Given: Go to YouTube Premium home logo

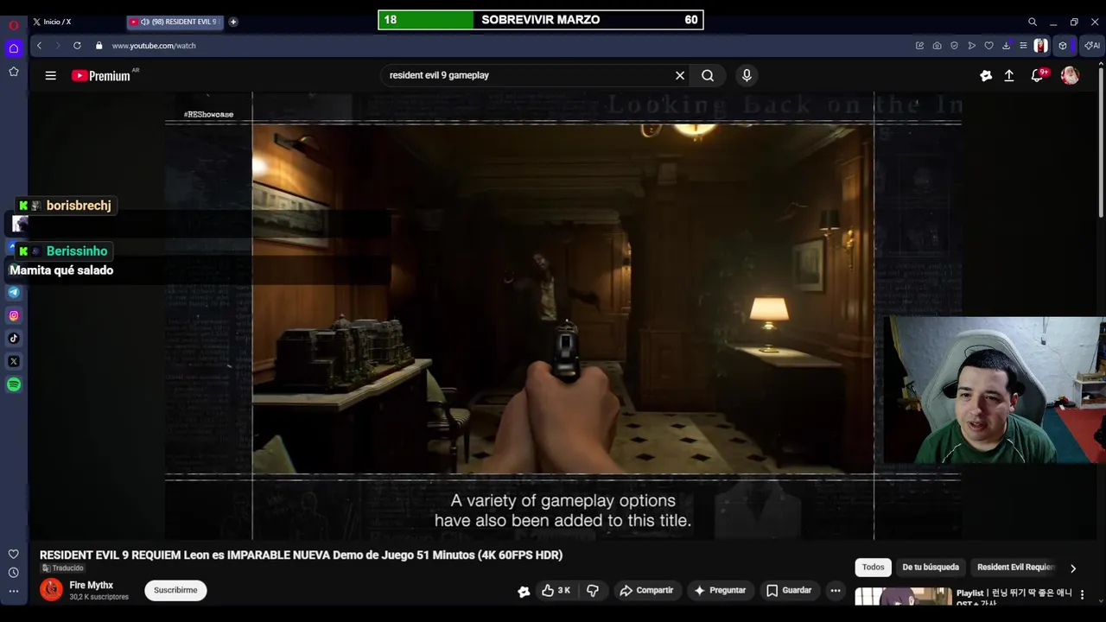Looking at the screenshot, I should 101,76.
